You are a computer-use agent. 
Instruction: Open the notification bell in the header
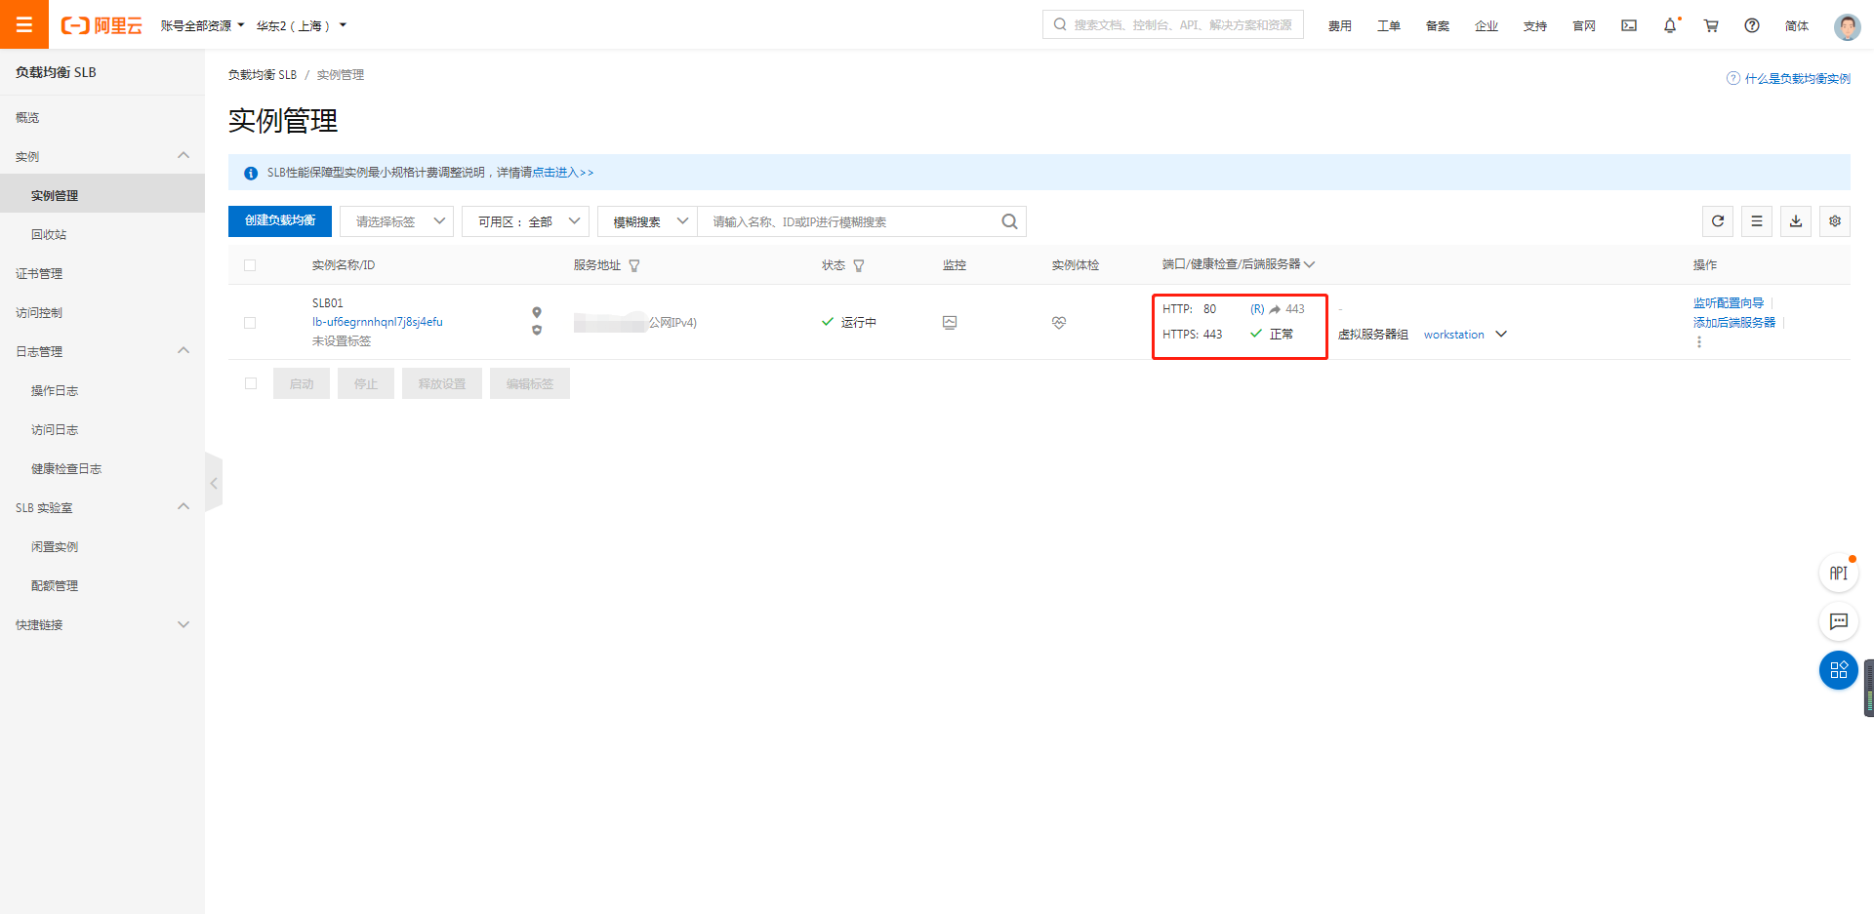1670,26
